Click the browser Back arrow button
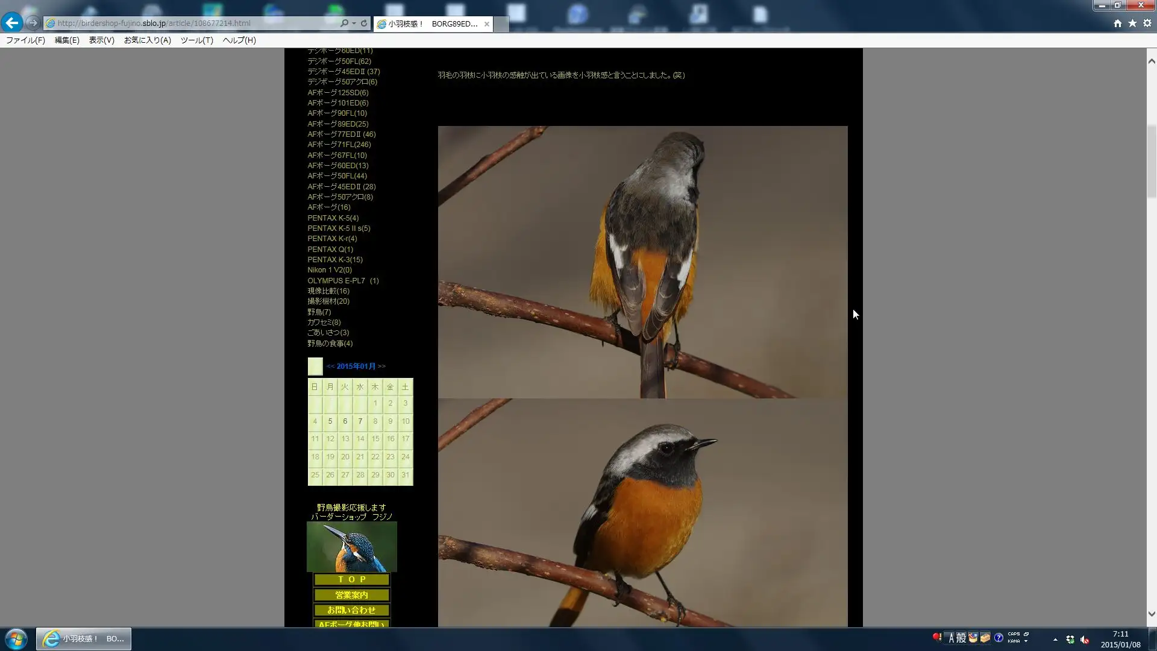The width and height of the screenshot is (1157, 651). click(x=11, y=23)
